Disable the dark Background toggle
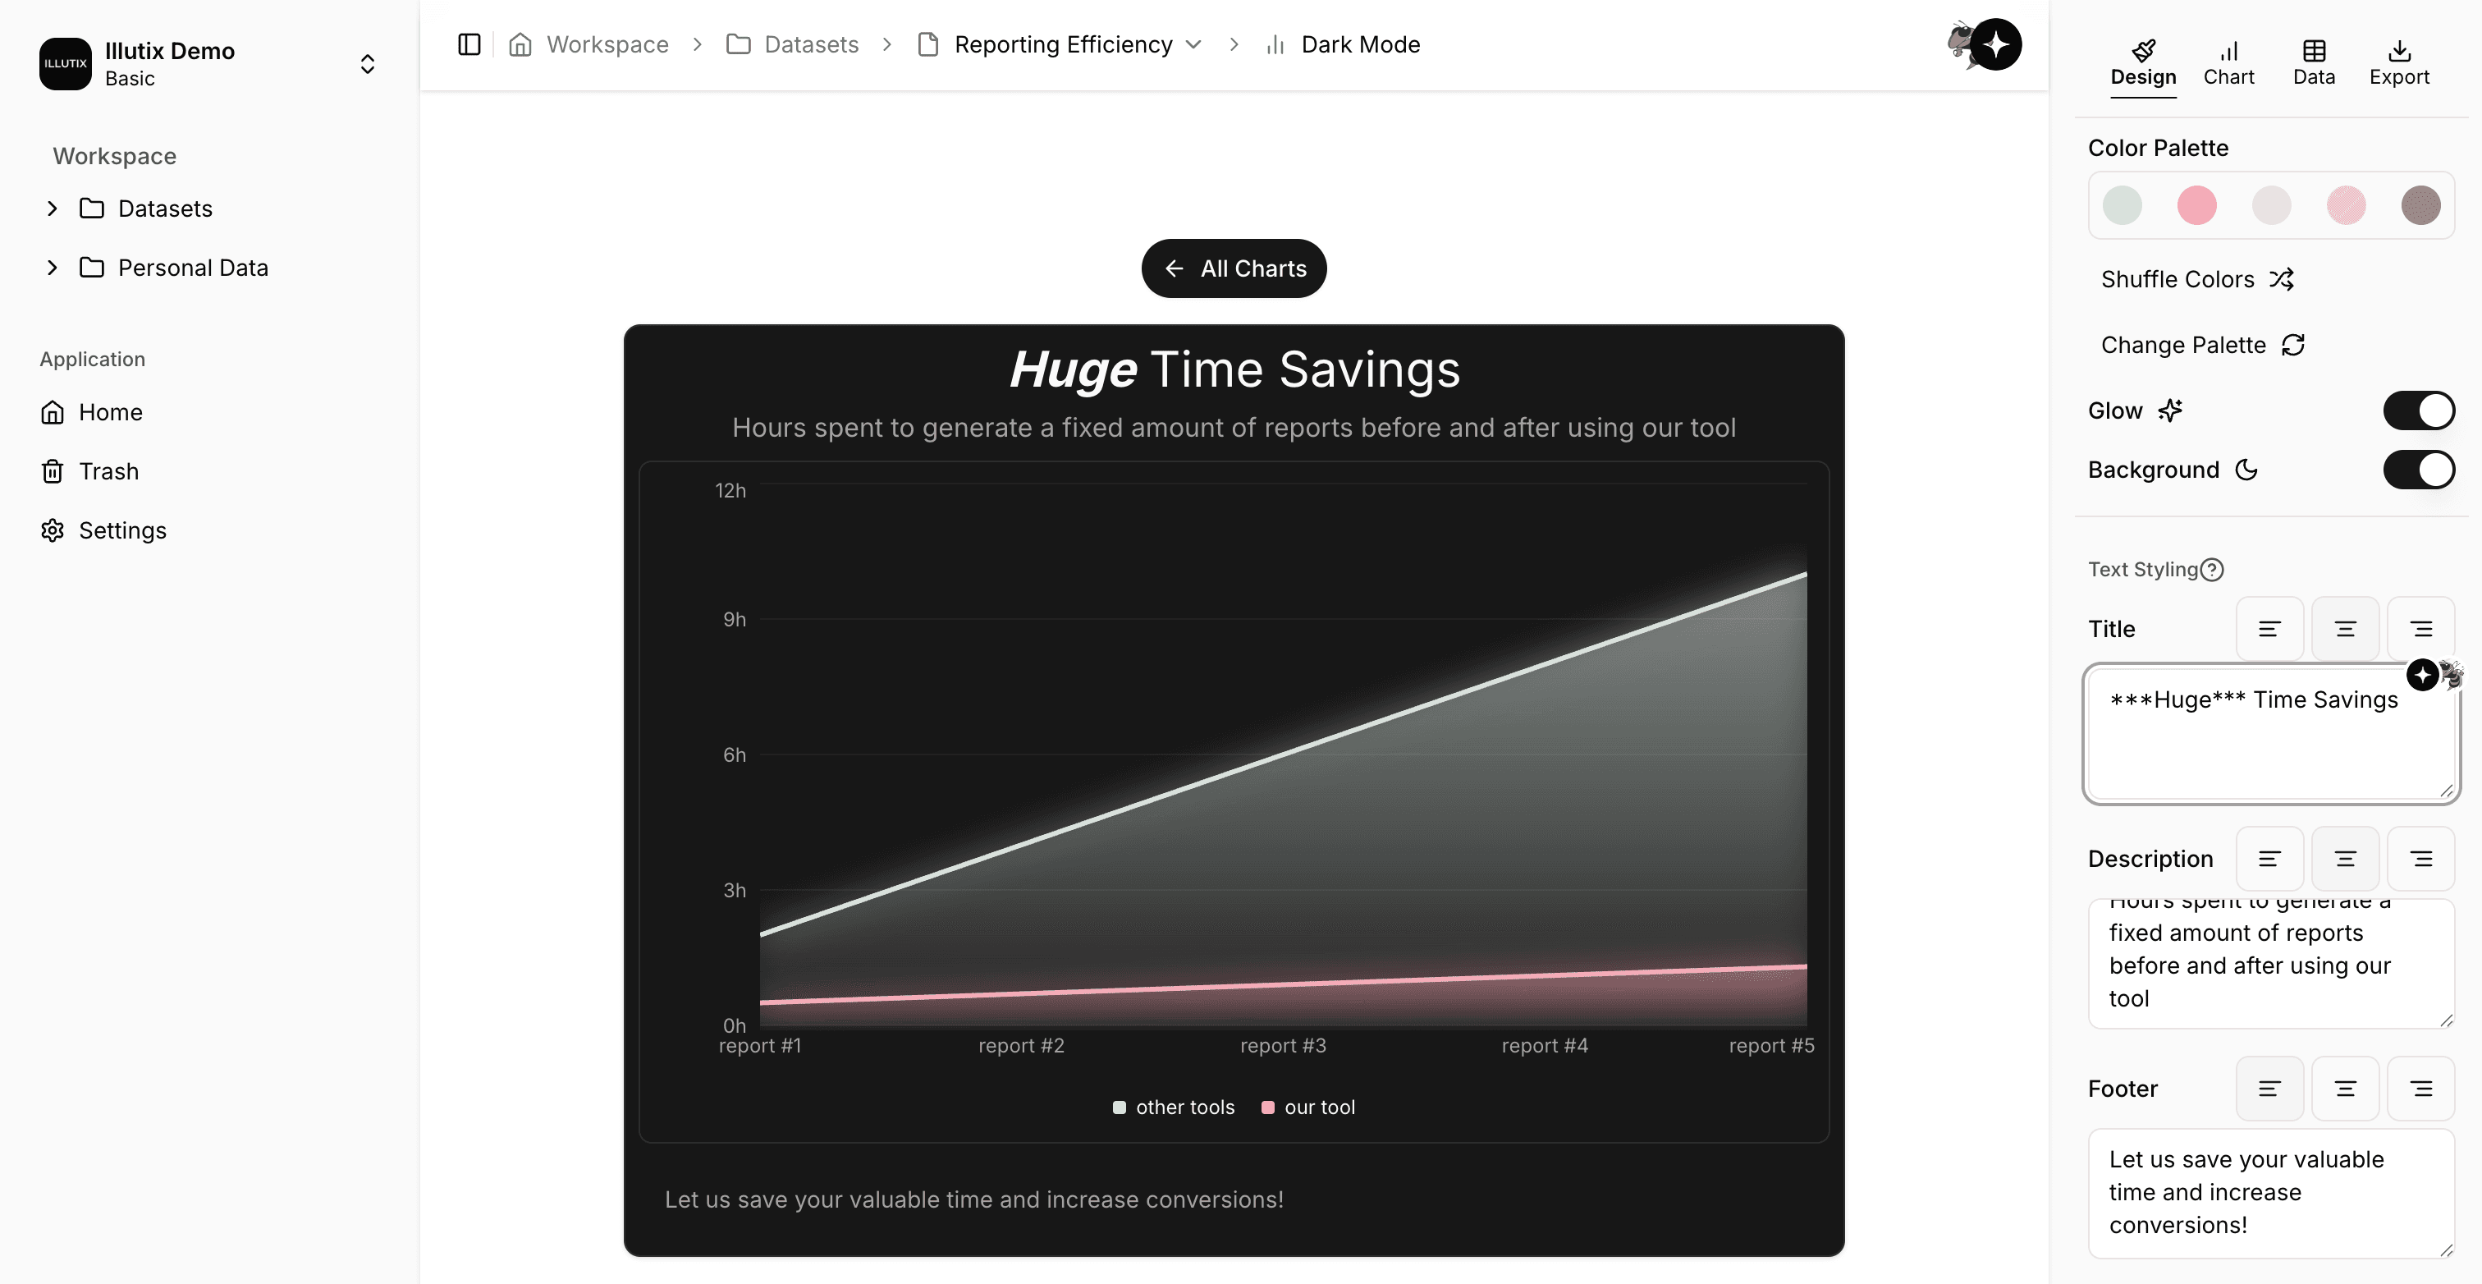This screenshot has width=2482, height=1284. pyautogui.click(x=2417, y=470)
